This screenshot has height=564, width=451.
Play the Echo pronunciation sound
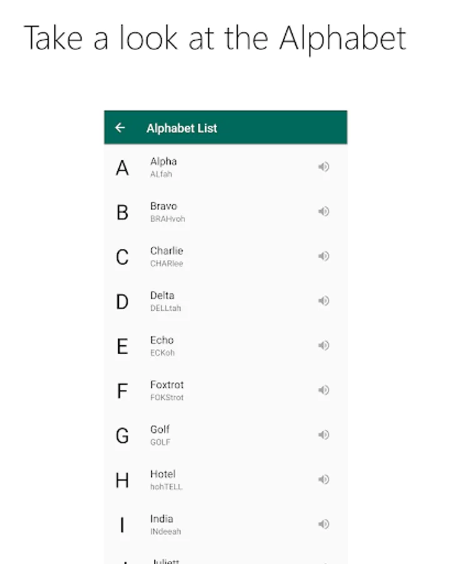tap(323, 345)
